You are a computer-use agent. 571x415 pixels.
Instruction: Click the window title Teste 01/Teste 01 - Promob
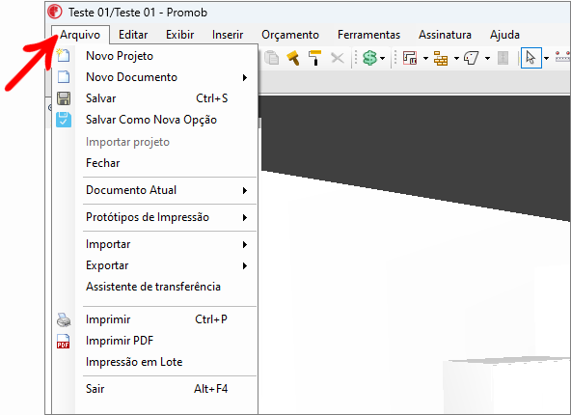(x=138, y=13)
